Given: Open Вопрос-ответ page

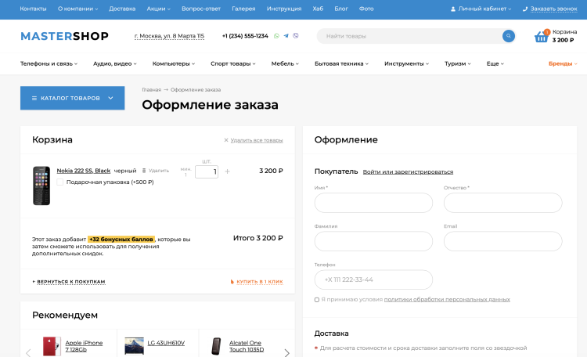Looking at the screenshot, I should (x=201, y=9).
